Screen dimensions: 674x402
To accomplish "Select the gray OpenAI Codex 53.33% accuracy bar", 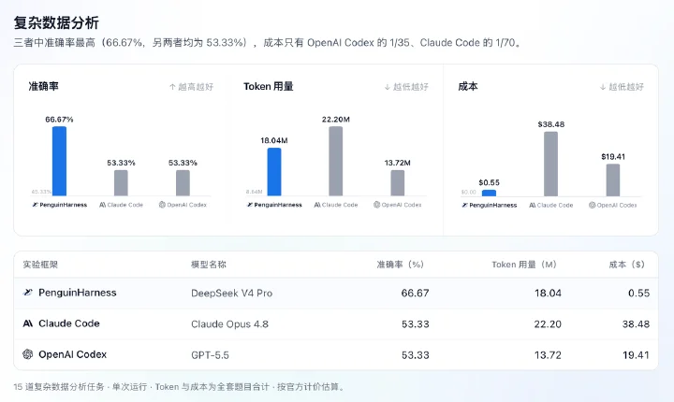I will tap(183, 183).
